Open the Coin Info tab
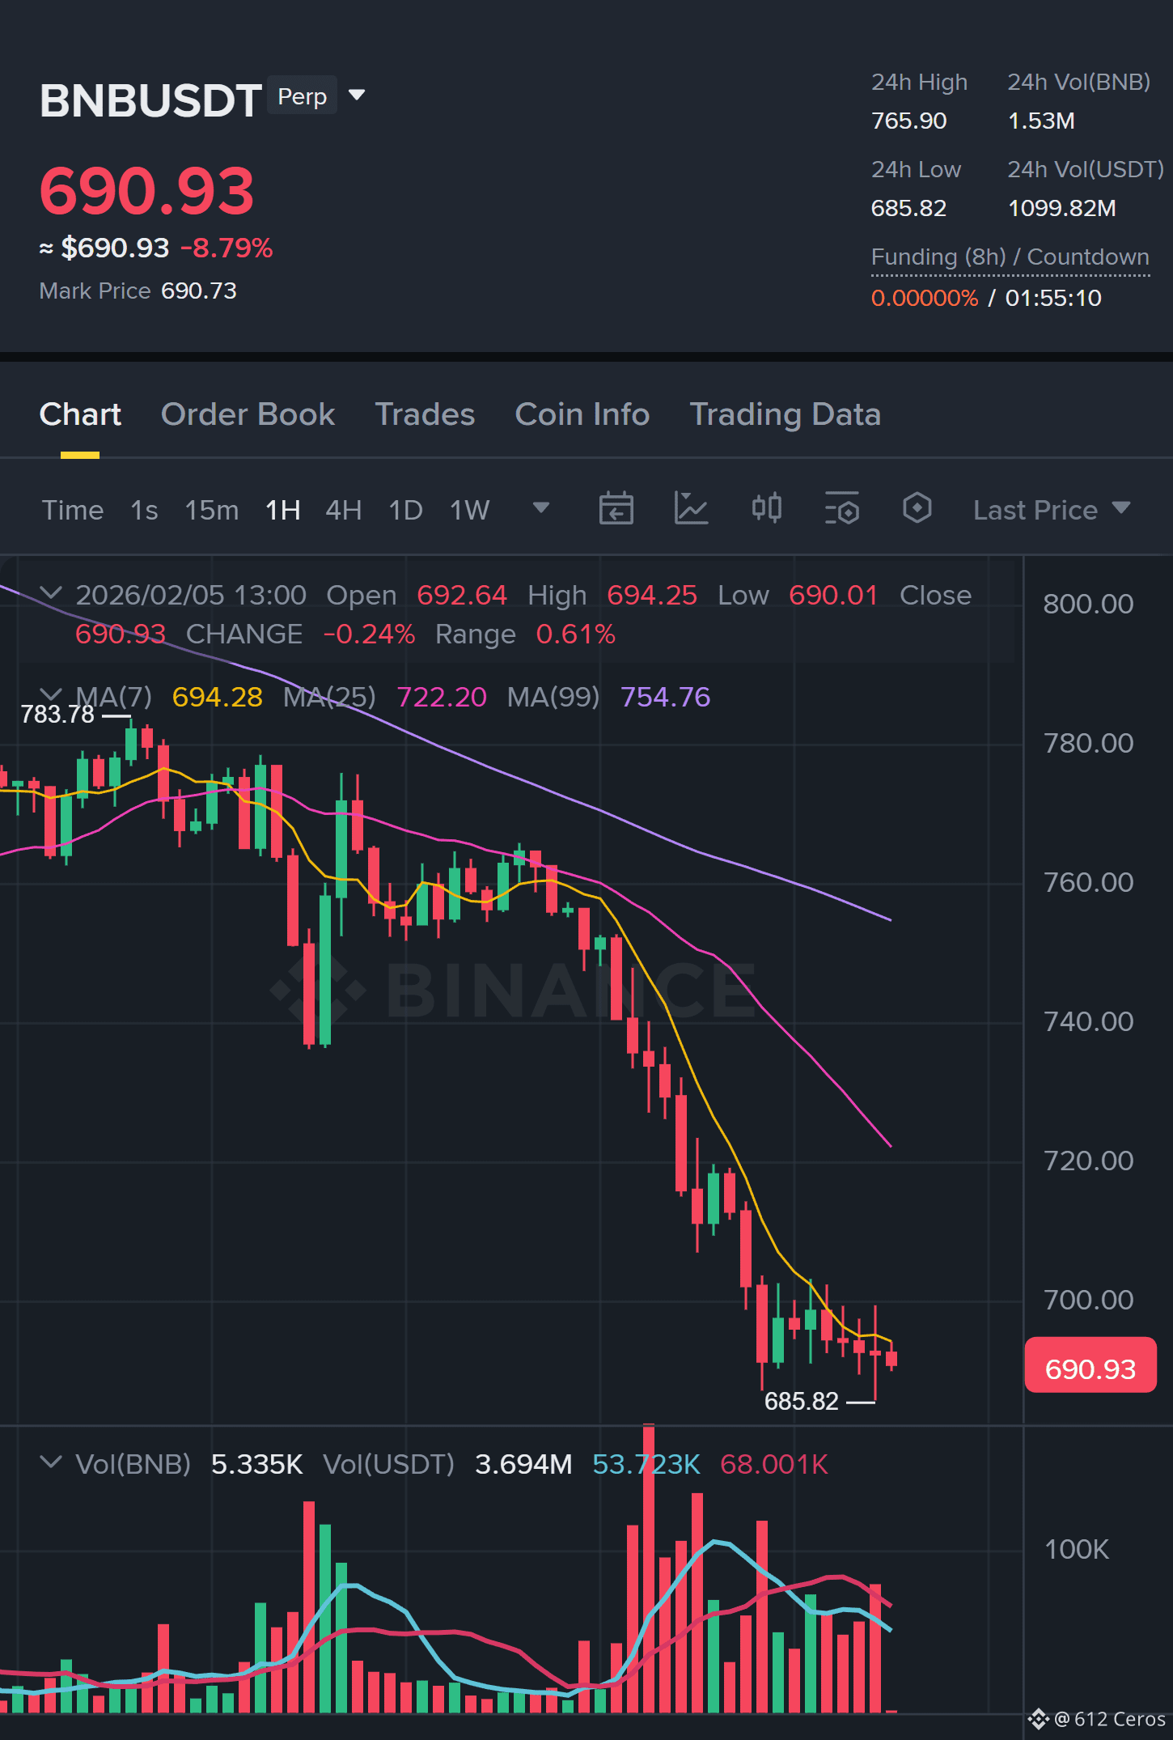This screenshot has height=1740, width=1173. [x=582, y=414]
